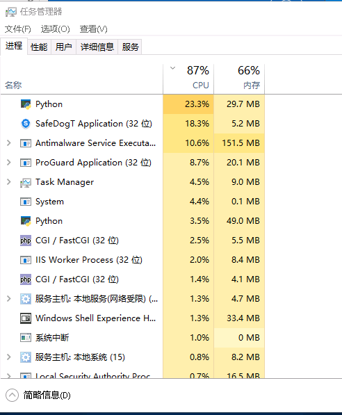342x415 pixels.
Task: Click the 18.3% CPU value
Action: pyautogui.click(x=197, y=124)
